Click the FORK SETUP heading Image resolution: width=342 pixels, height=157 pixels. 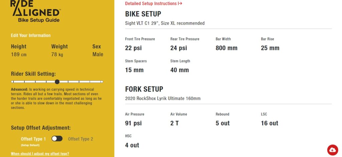(144, 89)
